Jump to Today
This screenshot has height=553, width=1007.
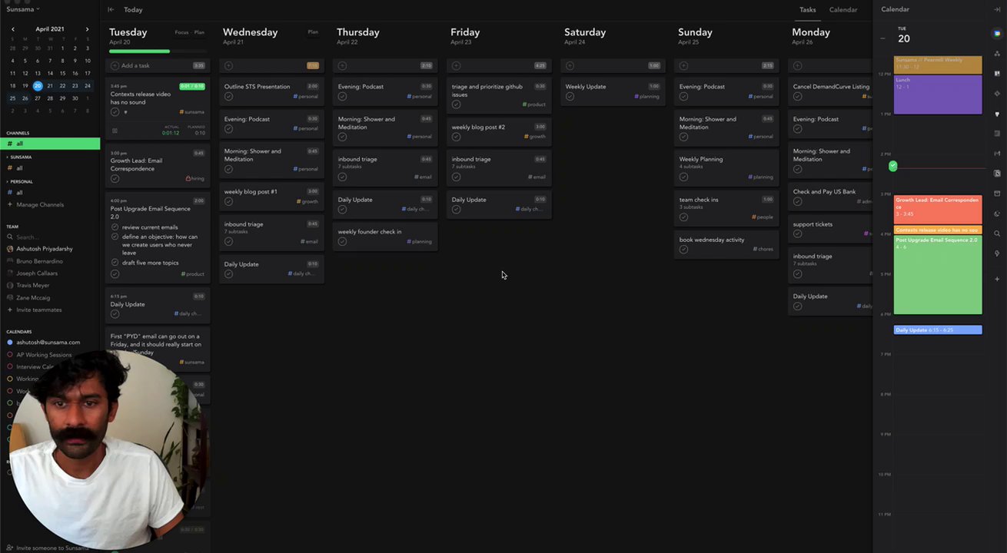133,9
